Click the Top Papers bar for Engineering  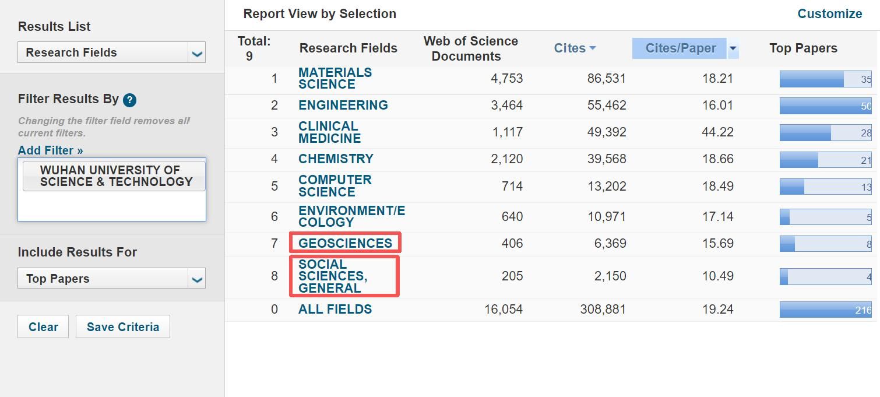(825, 106)
